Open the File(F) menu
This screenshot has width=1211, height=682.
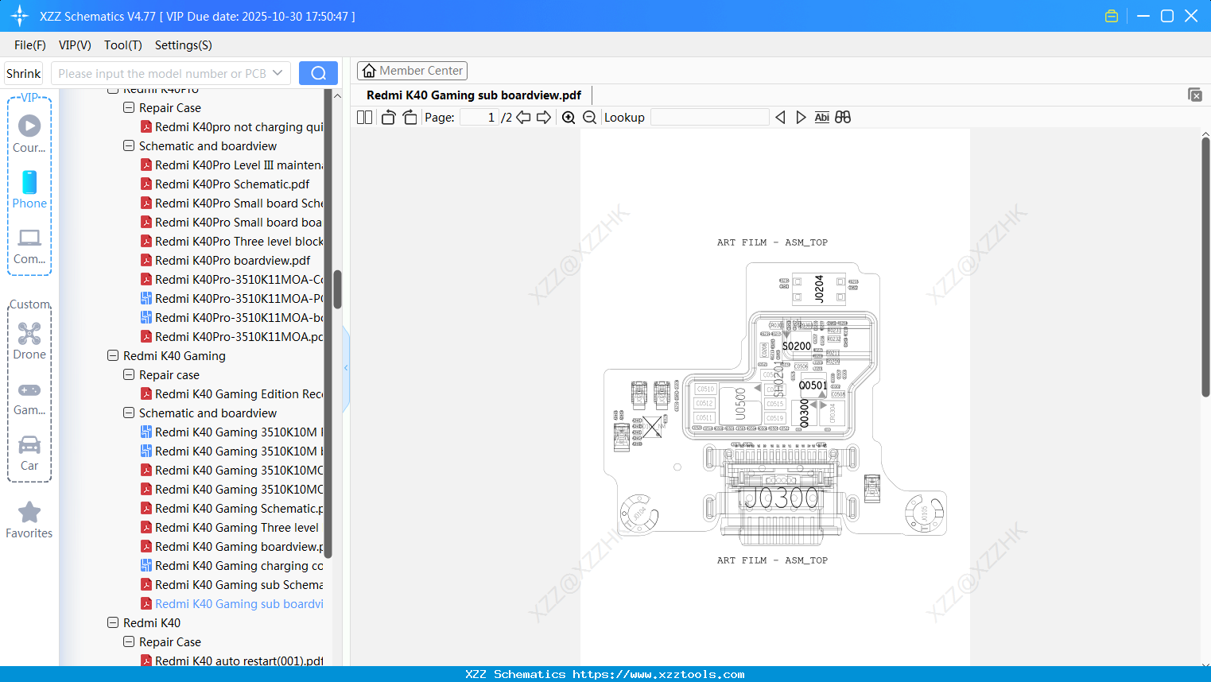[x=30, y=45]
